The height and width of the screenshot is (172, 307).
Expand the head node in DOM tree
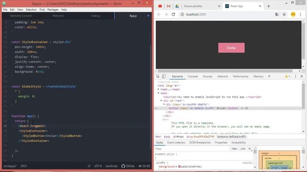(x=158, y=89)
